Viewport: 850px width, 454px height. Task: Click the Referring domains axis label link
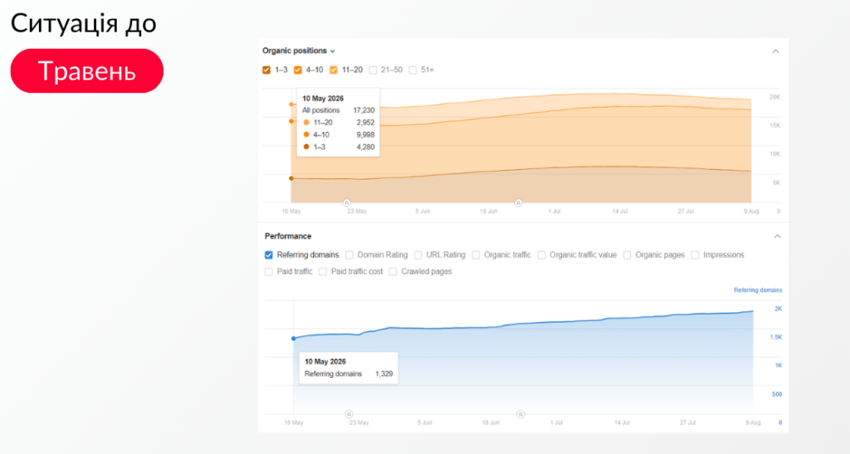coord(758,291)
